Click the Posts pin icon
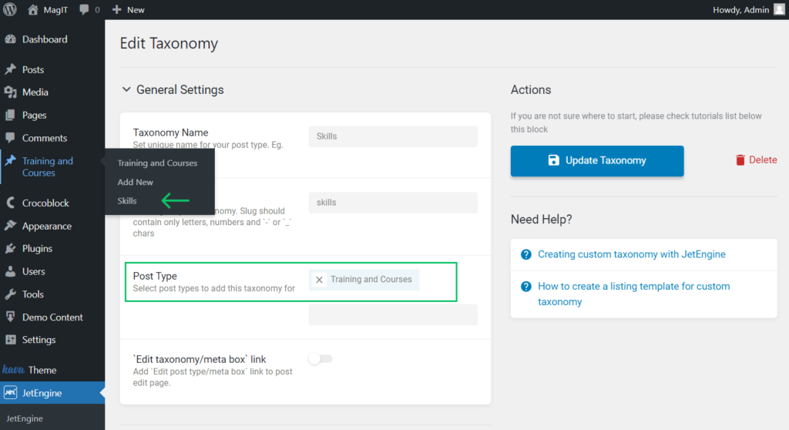789x430 pixels. point(10,69)
